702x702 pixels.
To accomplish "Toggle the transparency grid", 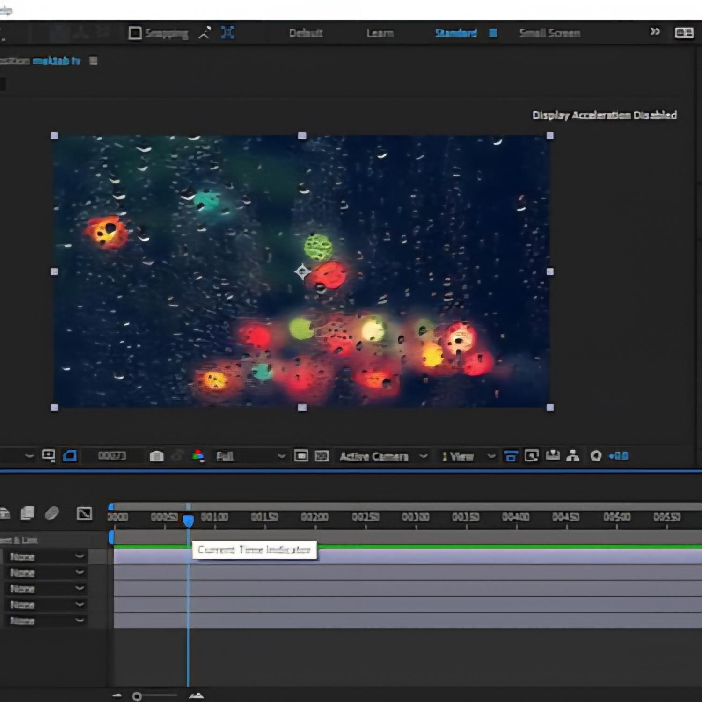I will pos(322,456).
